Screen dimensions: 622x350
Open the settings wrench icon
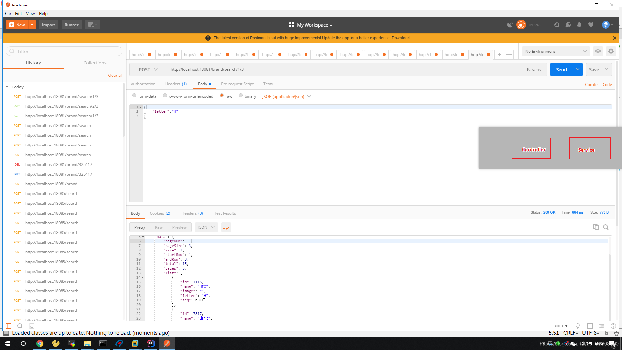pyautogui.click(x=568, y=25)
